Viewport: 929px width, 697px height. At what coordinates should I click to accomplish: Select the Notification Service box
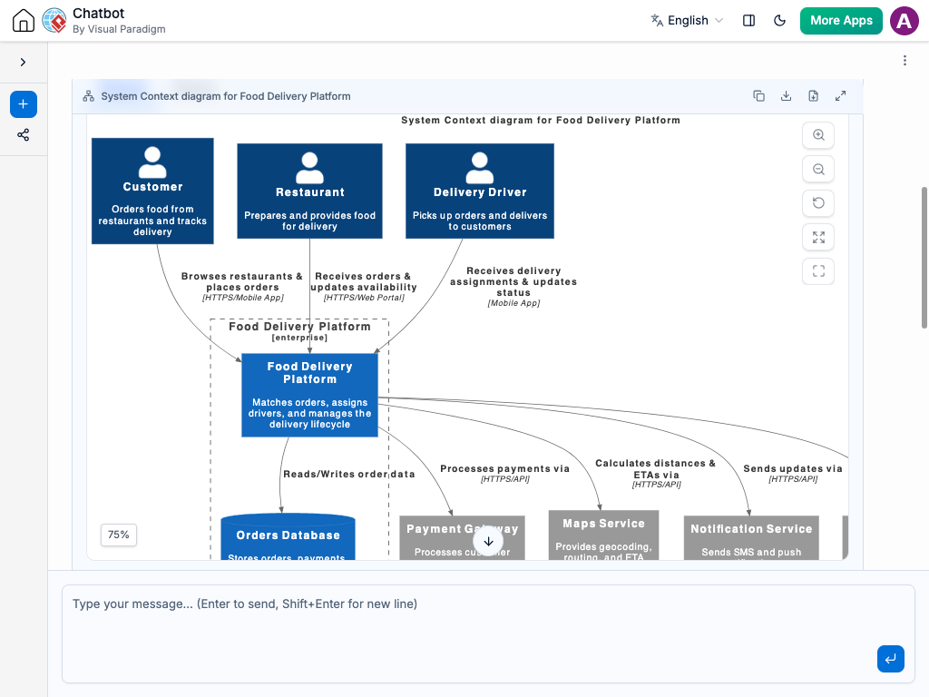click(751, 537)
